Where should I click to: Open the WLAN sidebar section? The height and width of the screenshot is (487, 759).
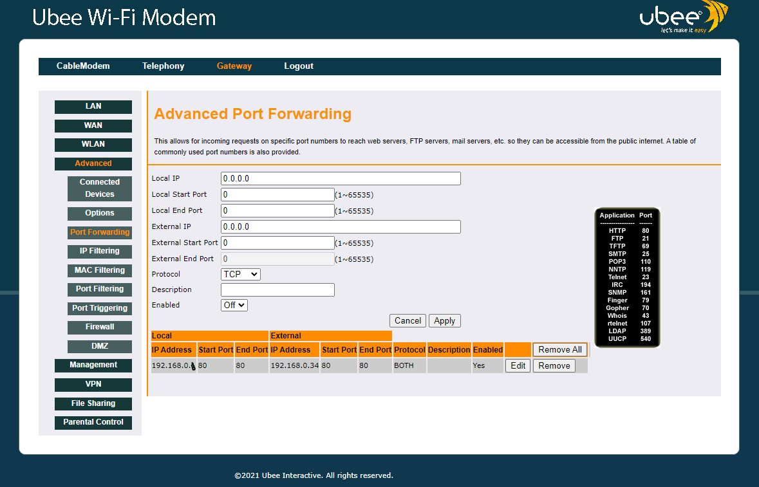93,145
